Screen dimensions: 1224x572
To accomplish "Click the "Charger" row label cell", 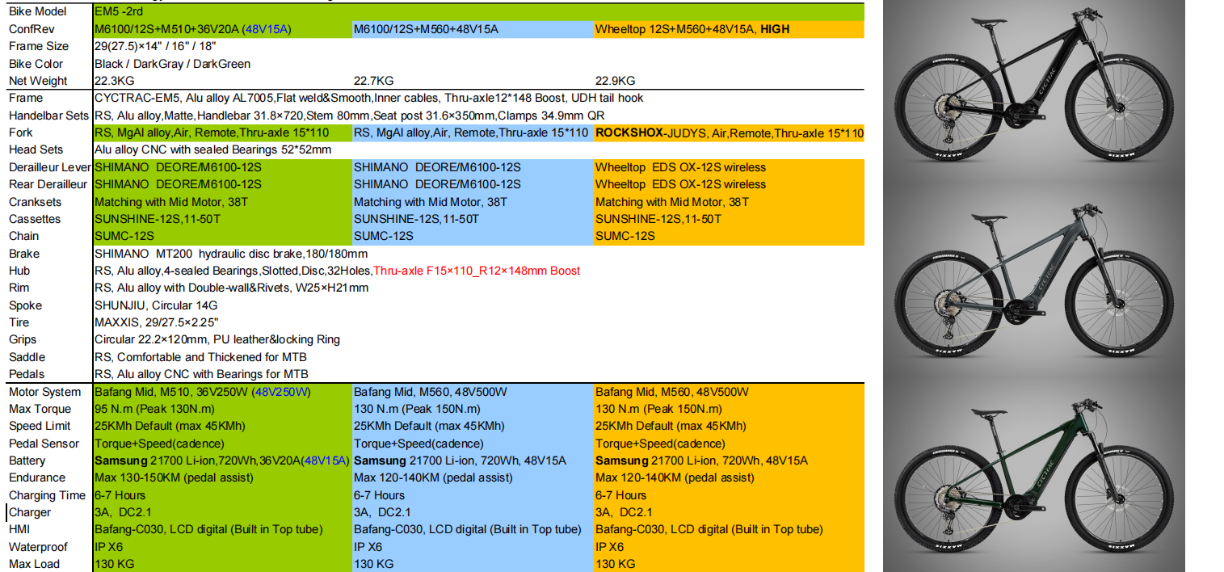I will (31, 512).
